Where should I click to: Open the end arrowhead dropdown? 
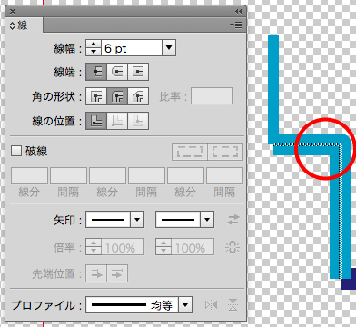tap(207, 219)
